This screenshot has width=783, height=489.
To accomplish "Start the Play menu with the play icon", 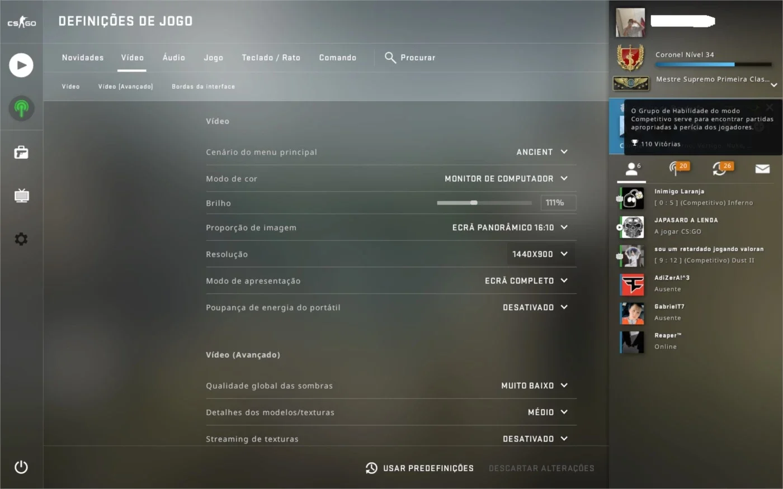I will click(21, 65).
